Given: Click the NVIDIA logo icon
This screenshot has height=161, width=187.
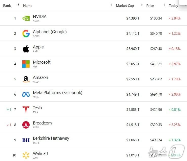Looking at the screenshot, I should coord(26,18).
